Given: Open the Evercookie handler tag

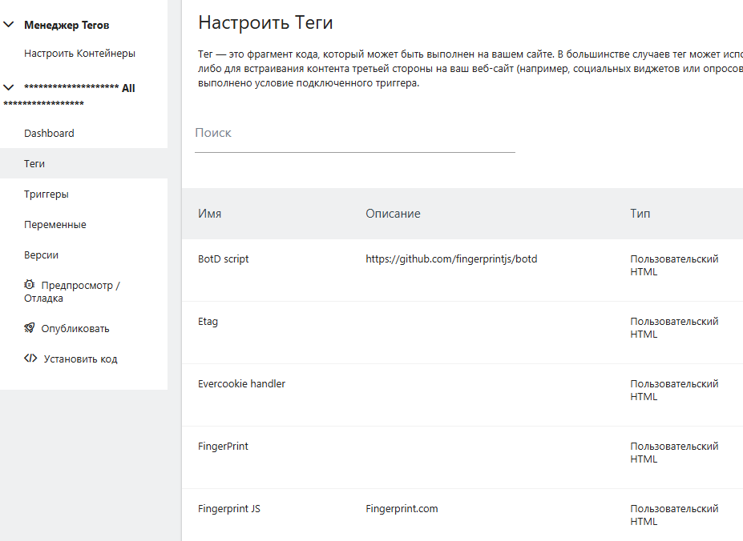Looking at the screenshot, I should click(x=241, y=383).
